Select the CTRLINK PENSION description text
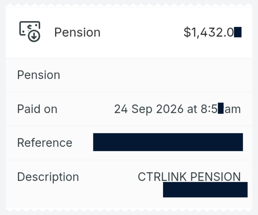 pyautogui.click(x=189, y=177)
